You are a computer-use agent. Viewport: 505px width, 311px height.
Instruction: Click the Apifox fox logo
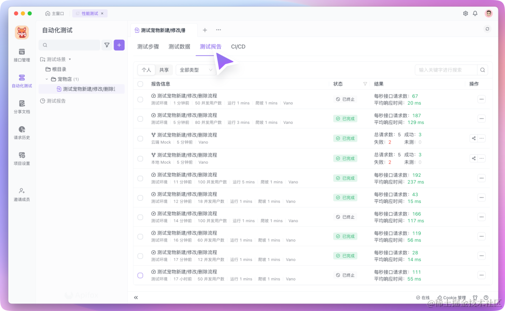pos(22,33)
